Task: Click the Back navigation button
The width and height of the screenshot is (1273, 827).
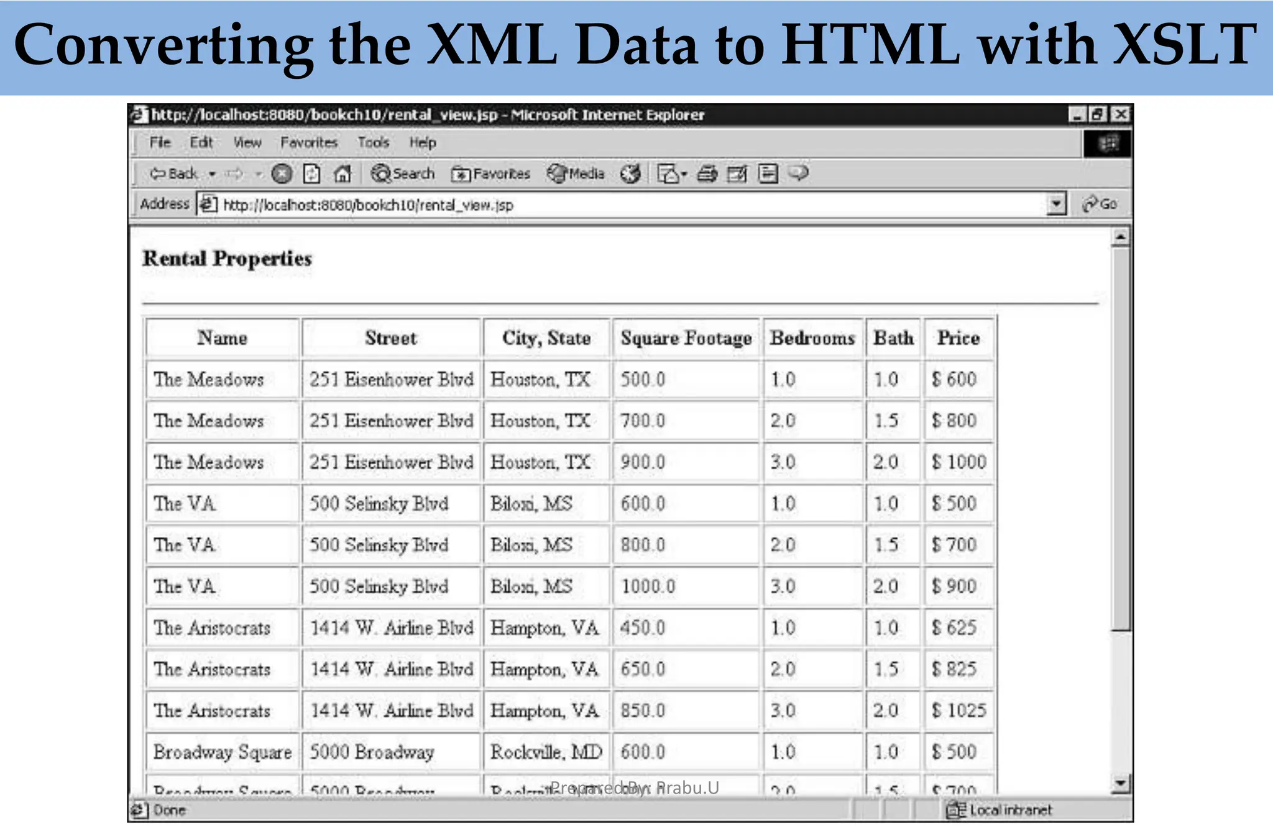Action: (173, 174)
